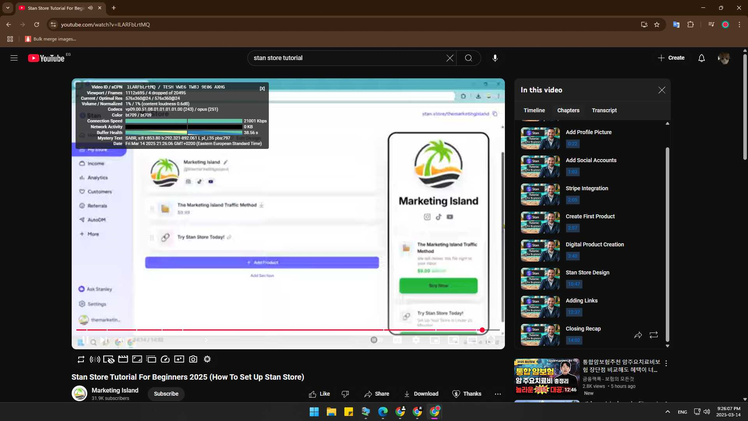This screenshot has width=748, height=421.
Task: Dislike the video
Action: click(x=345, y=394)
